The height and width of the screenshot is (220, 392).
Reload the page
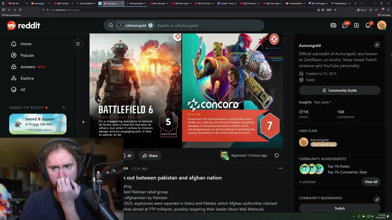pyautogui.click(x=20, y=10)
